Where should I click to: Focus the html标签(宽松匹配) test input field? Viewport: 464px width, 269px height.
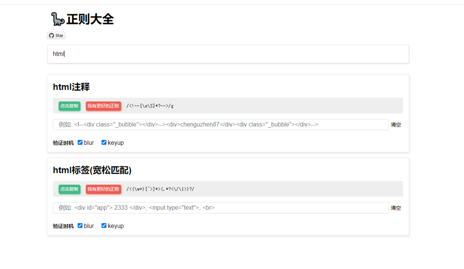click(x=221, y=208)
